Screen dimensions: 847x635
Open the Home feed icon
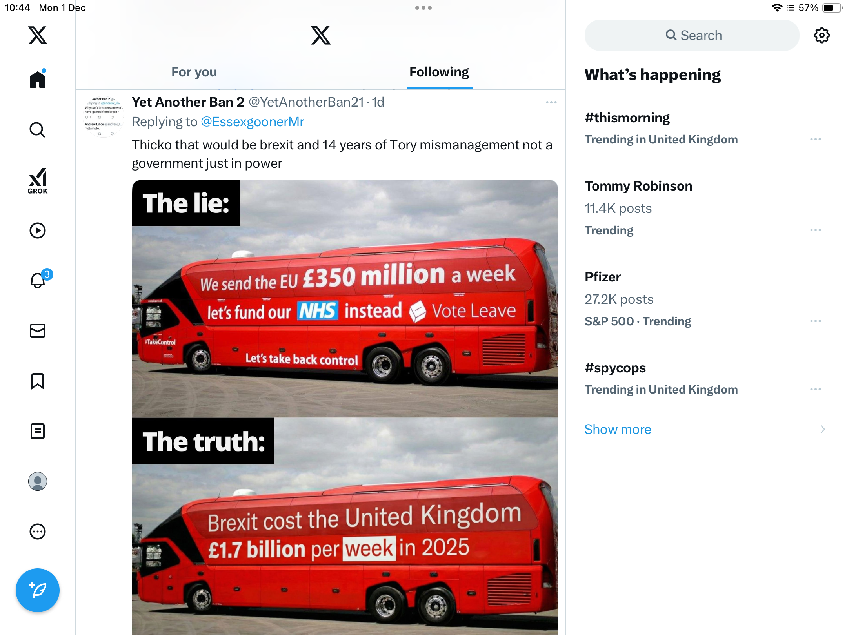coord(38,79)
